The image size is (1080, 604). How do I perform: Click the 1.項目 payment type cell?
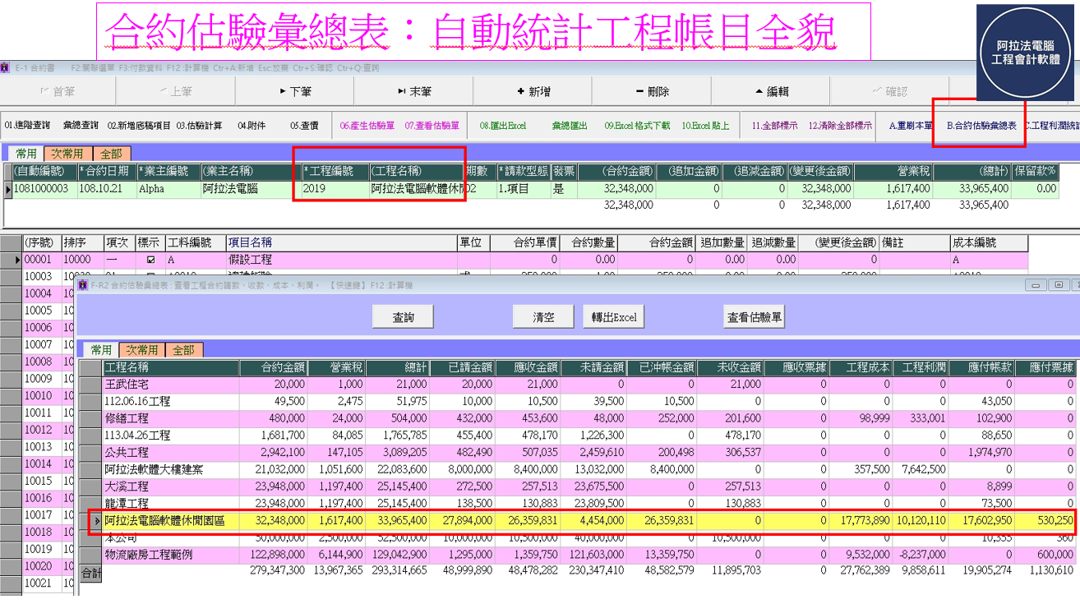click(524, 189)
